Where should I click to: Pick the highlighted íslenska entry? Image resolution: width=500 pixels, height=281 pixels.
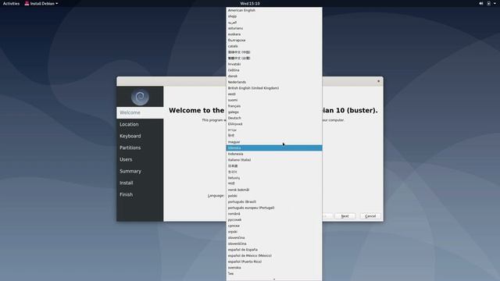[x=274, y=148]
